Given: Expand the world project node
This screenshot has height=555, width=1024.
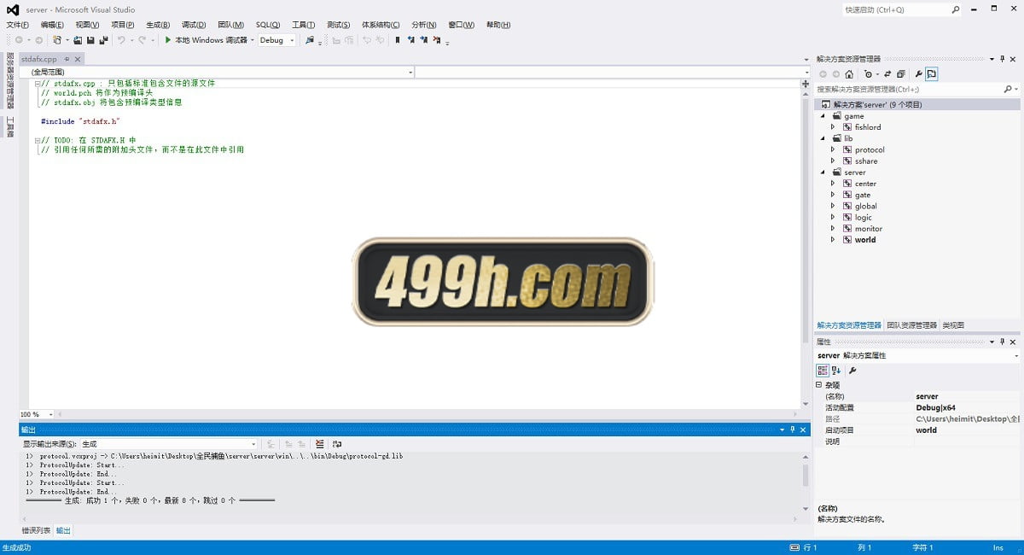Looking at the screenshot, I should (834, 240).
